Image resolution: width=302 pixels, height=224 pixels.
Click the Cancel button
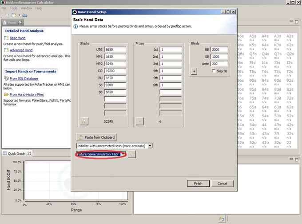point(222,184)
